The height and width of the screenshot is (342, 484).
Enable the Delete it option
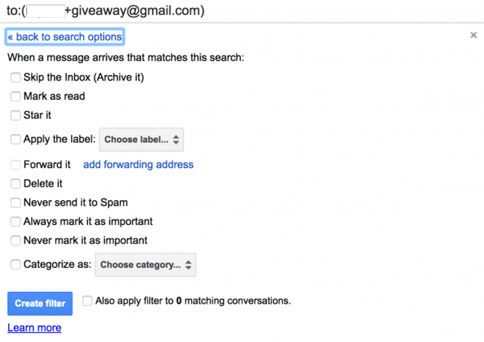pos(16,184)
